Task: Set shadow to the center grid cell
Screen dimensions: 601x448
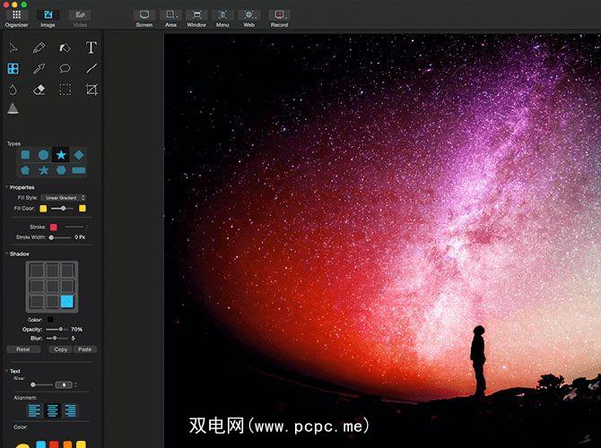Action: click(x=53, y=286)
